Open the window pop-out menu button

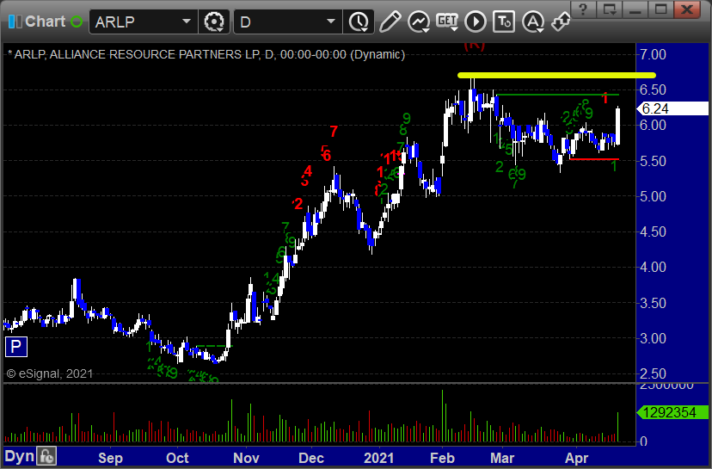(x=609, y=9)
